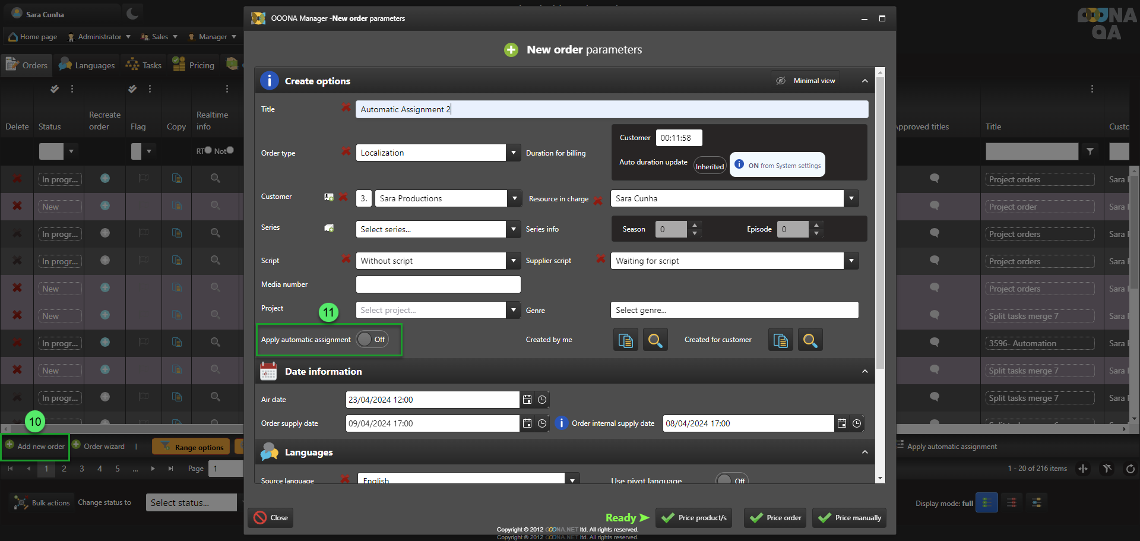This screenshot has height=541, width=1140.
Task: Open calendar for Order internal supply date
Action: click(842, 423)
